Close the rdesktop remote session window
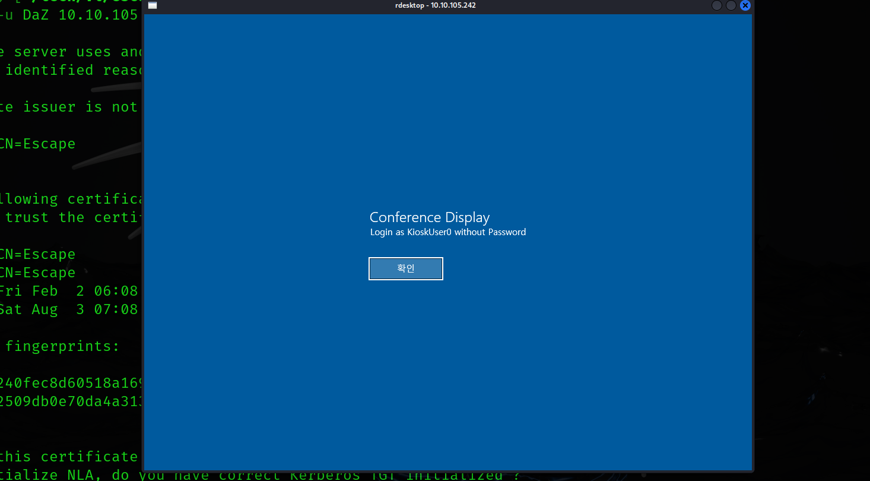 [x=745, y=5]
